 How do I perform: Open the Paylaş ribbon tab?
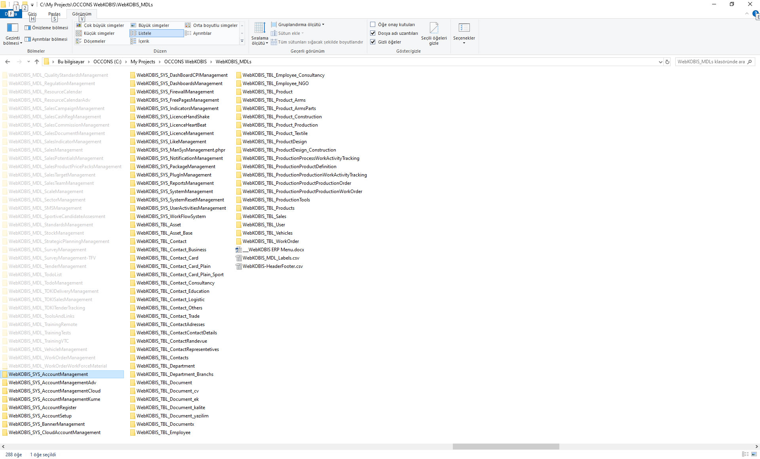coord(54,14)
